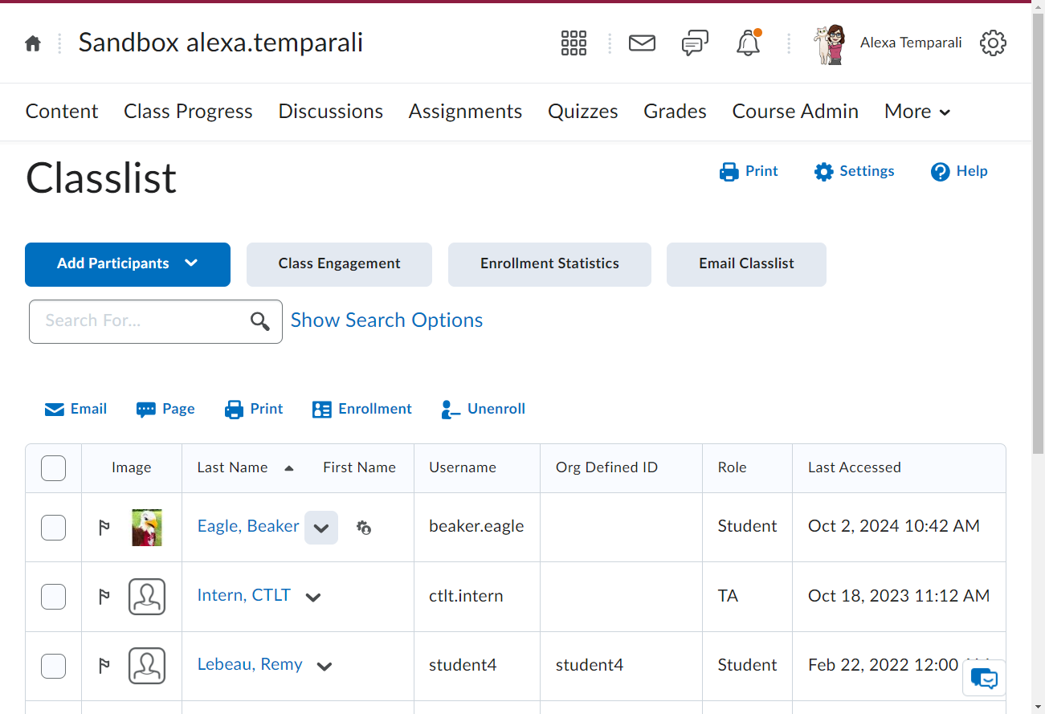
Task: Expand the context menu for Intern, CTLT
Action: click(x=313, y=597)
